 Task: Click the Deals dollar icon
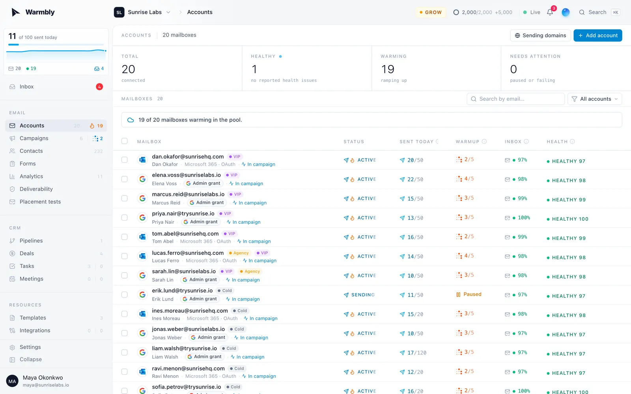click(x=12, y=253)
